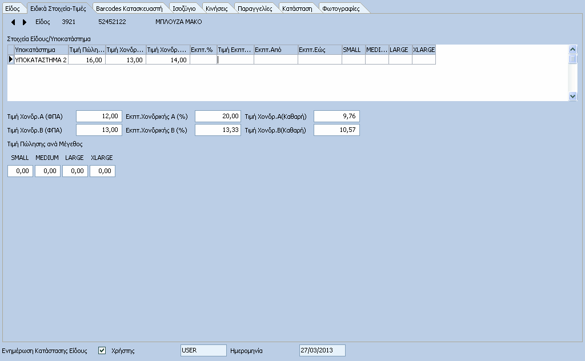Select Εκπτ.Από column header

coord(276,50)
